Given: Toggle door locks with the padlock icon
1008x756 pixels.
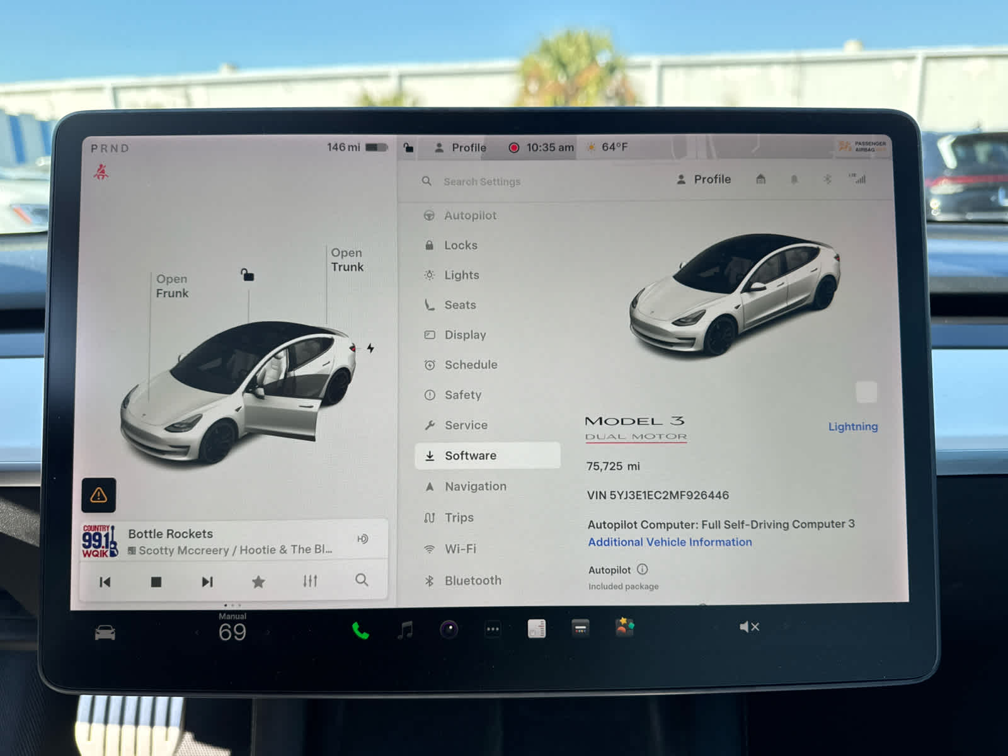Looking at the screenshot, I should (x=407, y=147).
